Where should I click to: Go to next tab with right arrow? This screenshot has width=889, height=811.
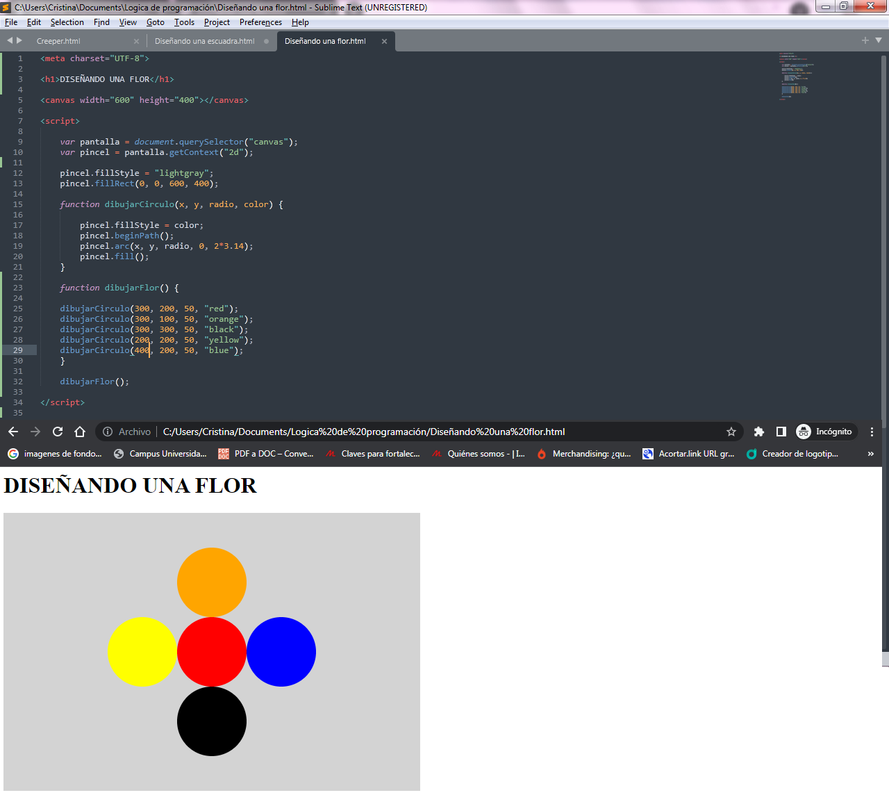[19, 40]
